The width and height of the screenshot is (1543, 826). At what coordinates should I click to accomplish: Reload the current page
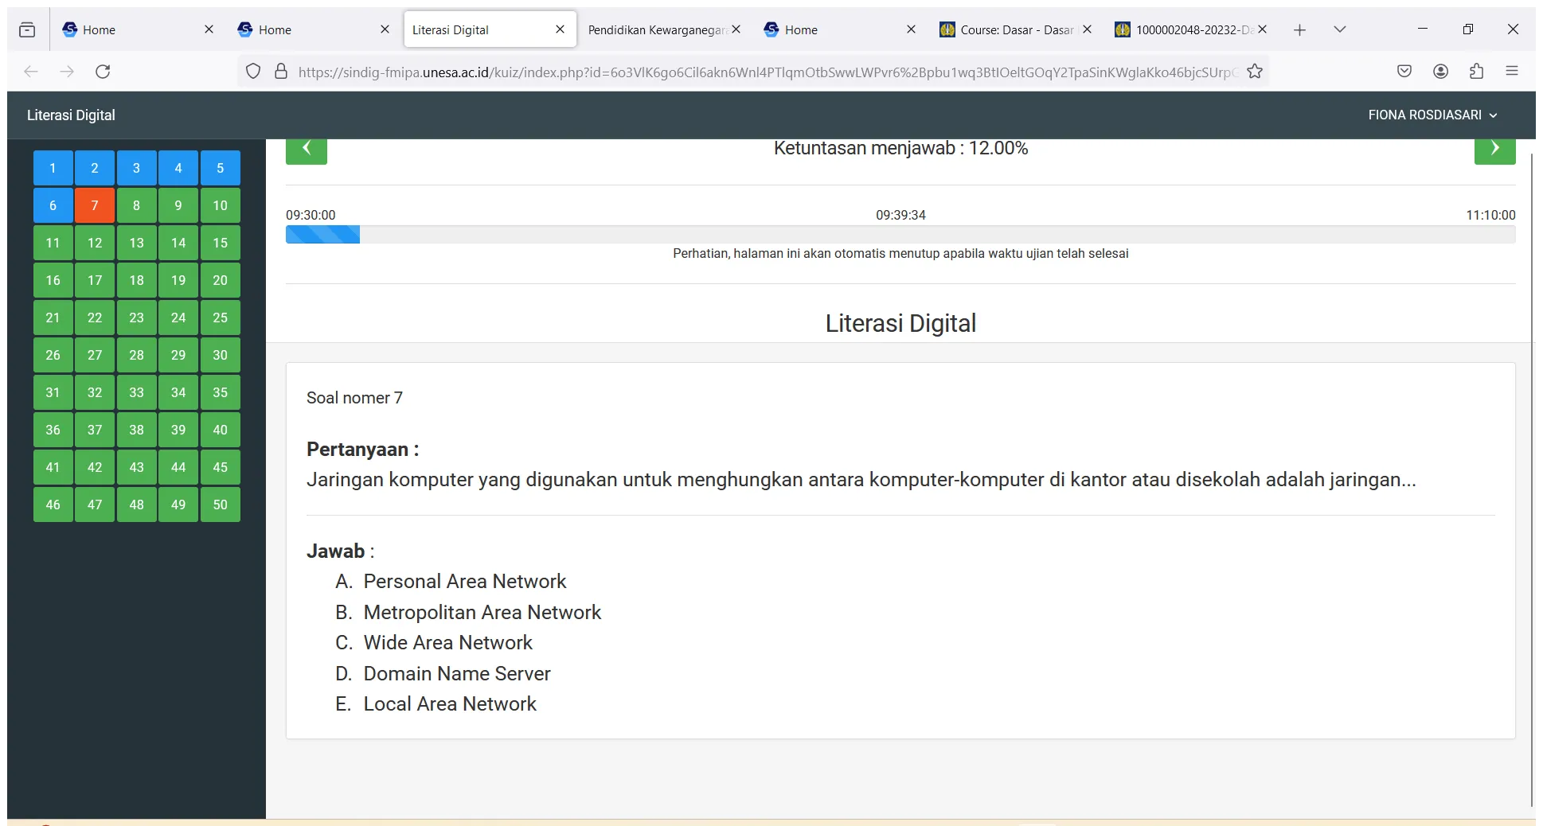[103, 72]
